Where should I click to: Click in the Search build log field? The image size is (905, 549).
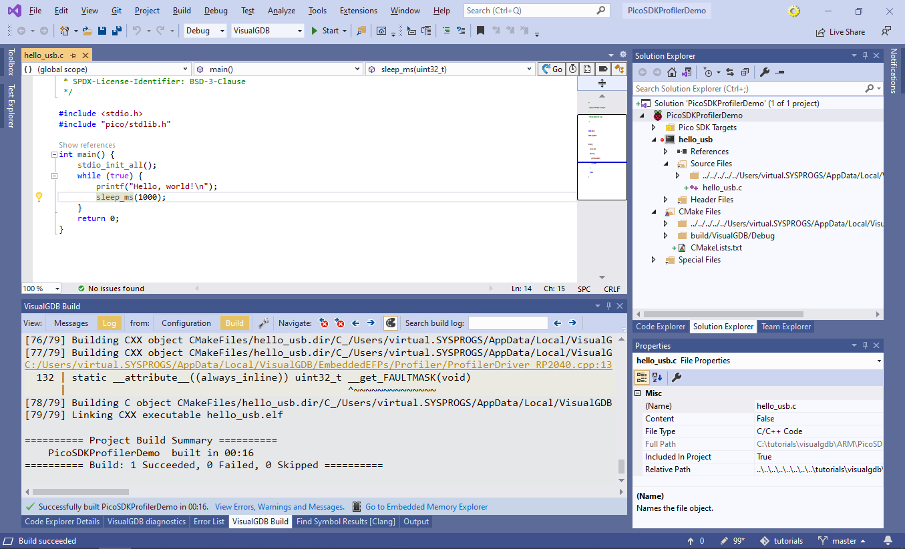[508, 323]
